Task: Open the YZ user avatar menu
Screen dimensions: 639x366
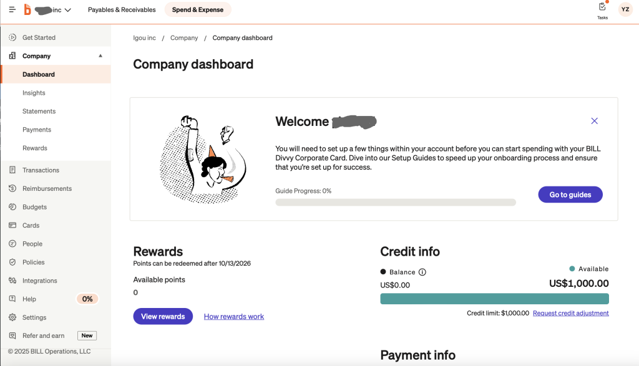Action: click(x=625, y=9)
